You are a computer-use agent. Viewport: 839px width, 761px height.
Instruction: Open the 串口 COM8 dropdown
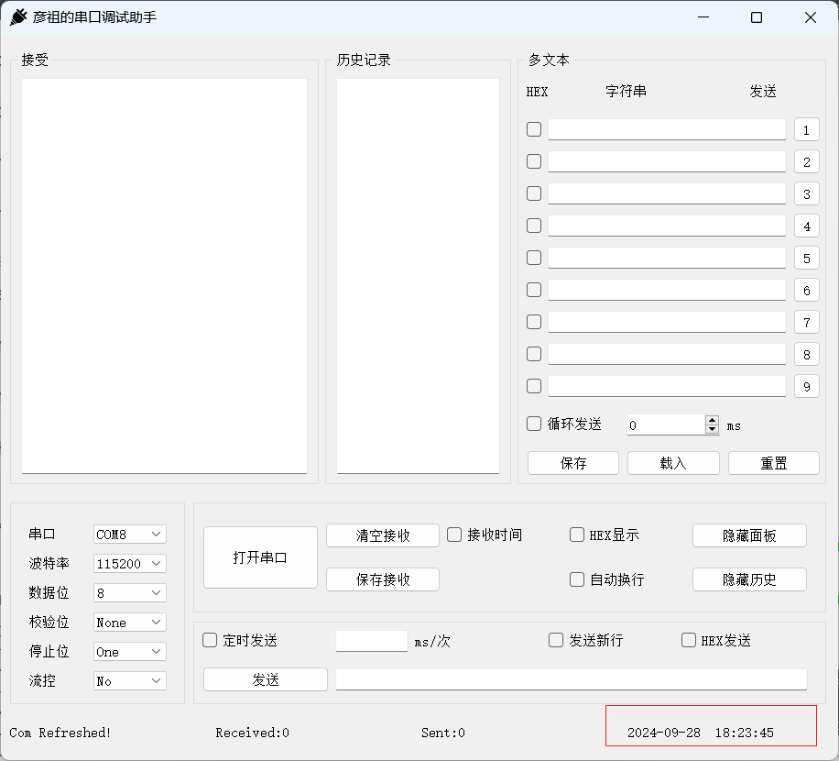coord(129,535)
